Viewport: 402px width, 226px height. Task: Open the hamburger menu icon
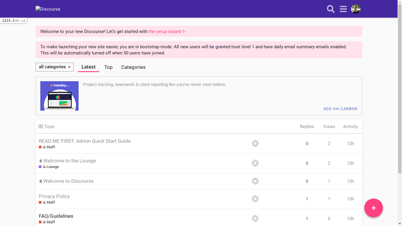343,9
